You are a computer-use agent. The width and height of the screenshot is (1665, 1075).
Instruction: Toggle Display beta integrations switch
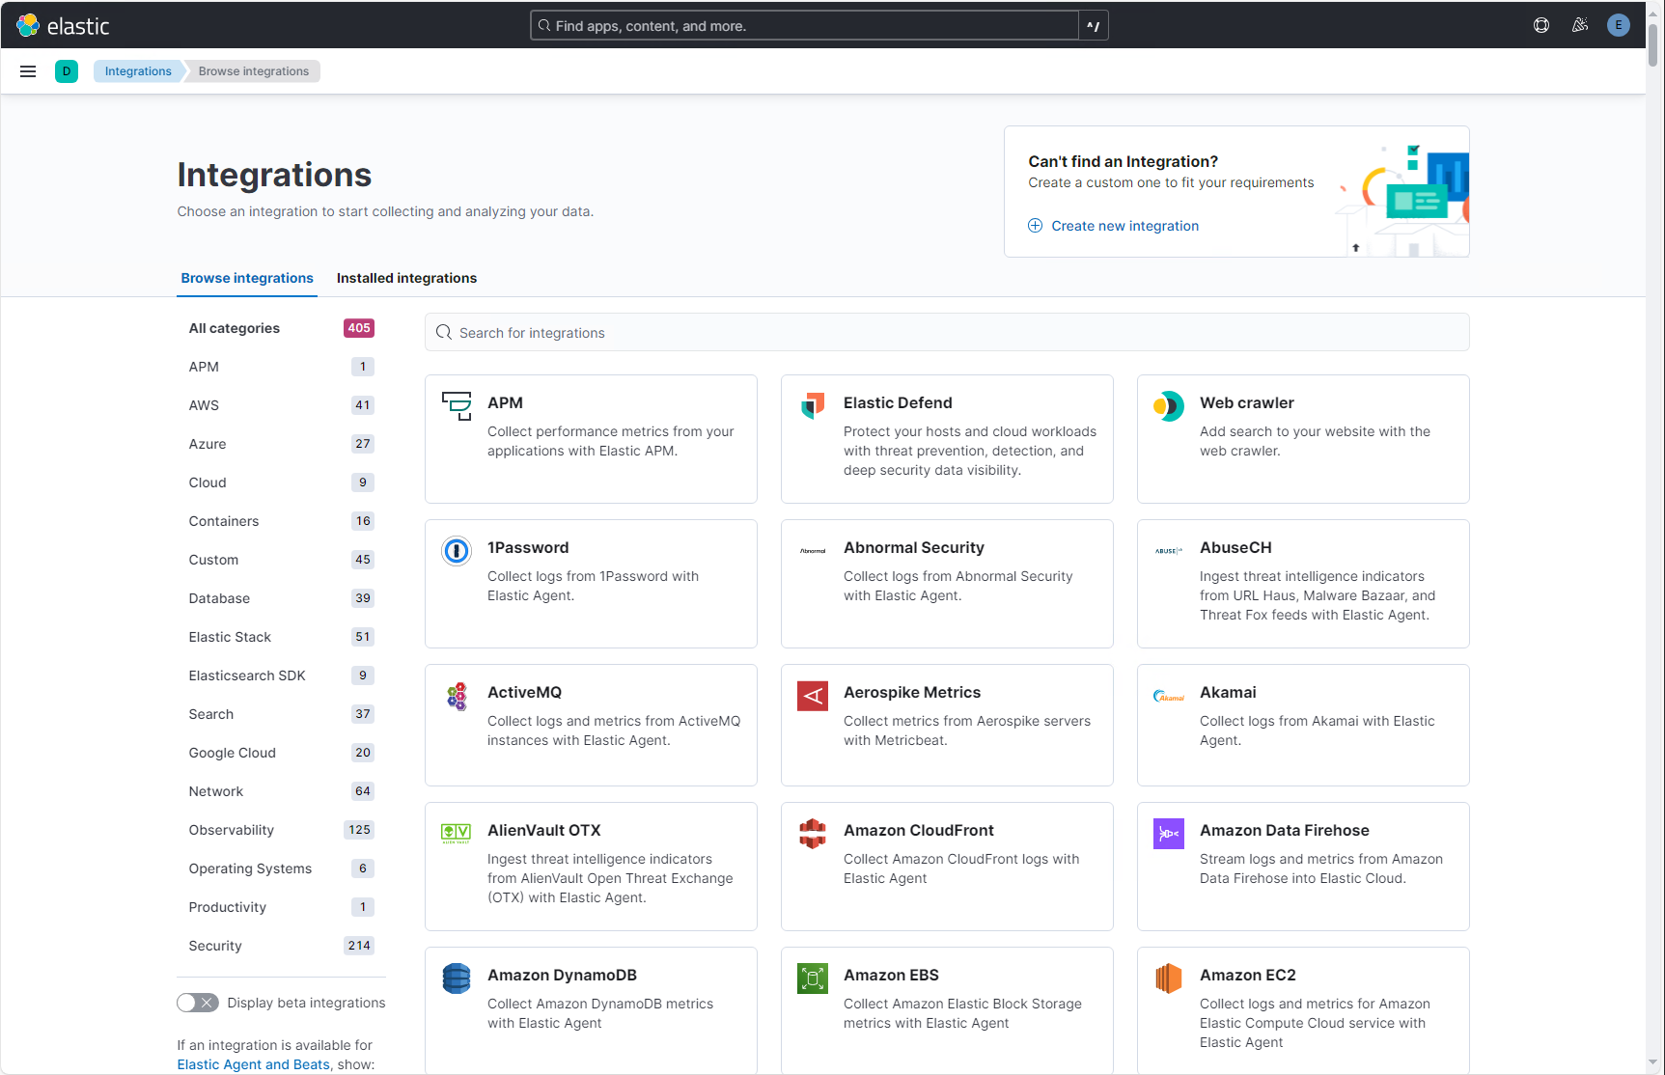pos(198,1003)
